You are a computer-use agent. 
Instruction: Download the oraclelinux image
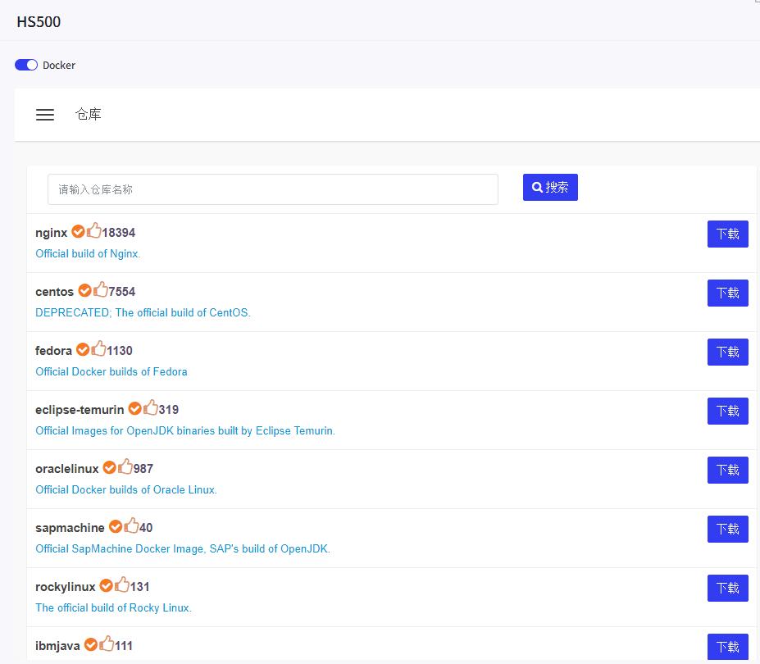(x=727, y=470)
